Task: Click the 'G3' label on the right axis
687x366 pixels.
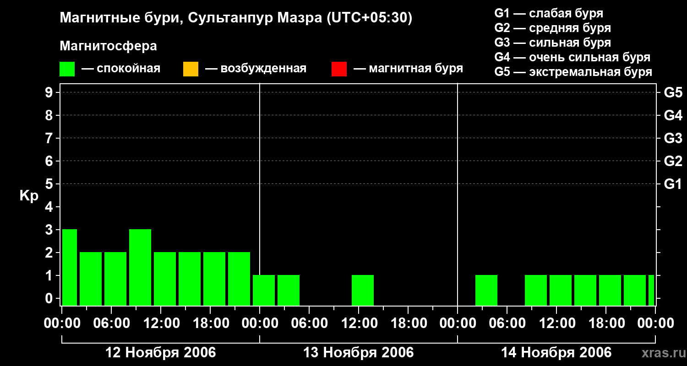Action: (673, 138)
